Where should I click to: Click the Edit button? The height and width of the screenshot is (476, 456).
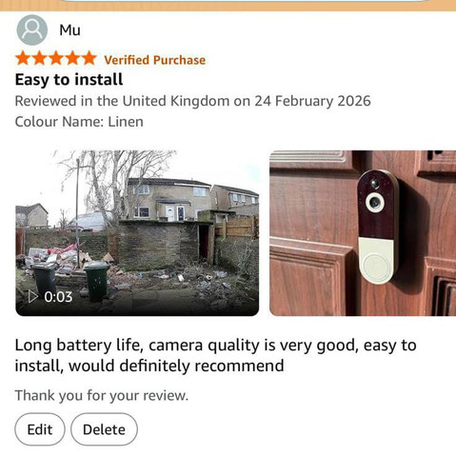pos(40,429)
